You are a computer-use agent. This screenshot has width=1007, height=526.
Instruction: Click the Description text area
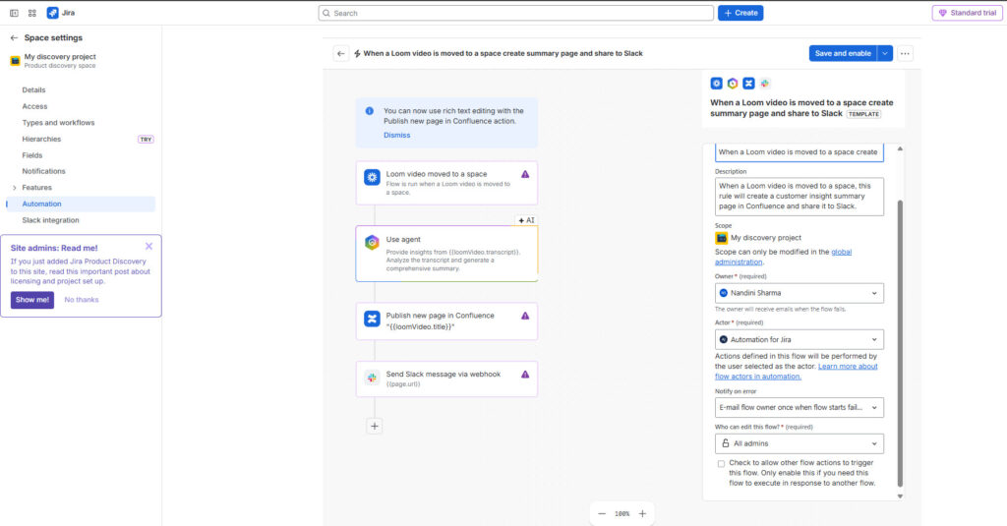pyautogui.click(x=799, y=197)
